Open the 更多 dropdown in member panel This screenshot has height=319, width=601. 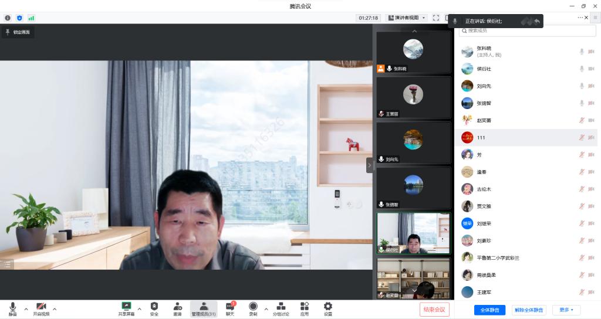click(566, 310)
